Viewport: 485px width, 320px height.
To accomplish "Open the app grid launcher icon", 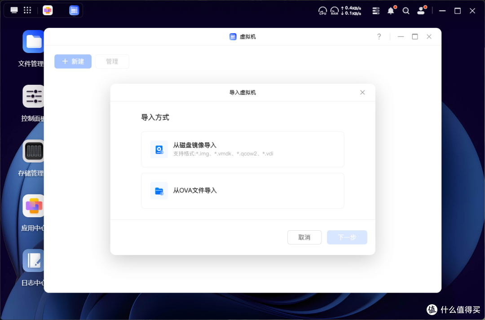I will tap(27, 10).
